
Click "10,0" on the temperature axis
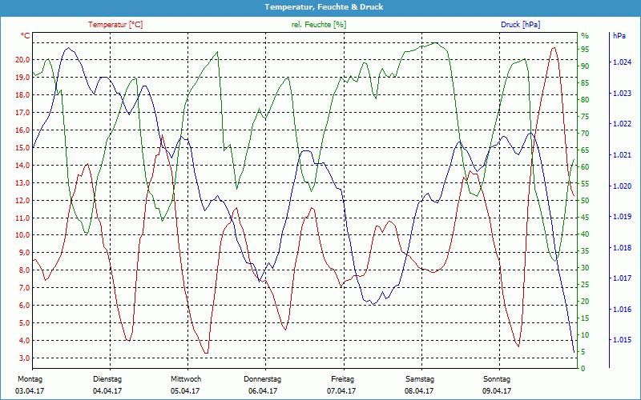coord(22,234)
